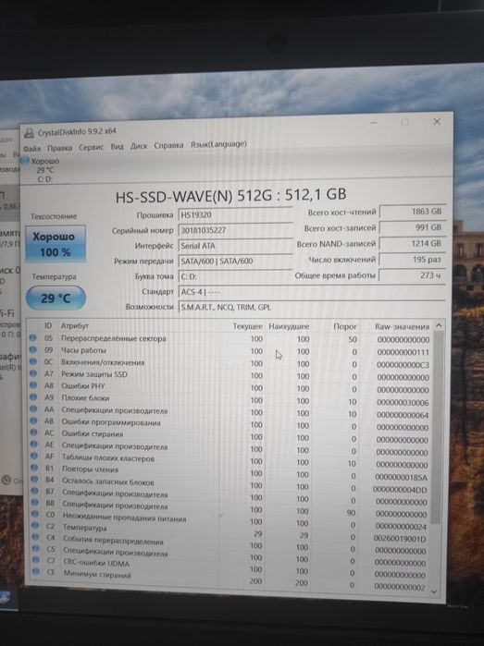
Task: Open the Правка menu
Action: [59, 148]
